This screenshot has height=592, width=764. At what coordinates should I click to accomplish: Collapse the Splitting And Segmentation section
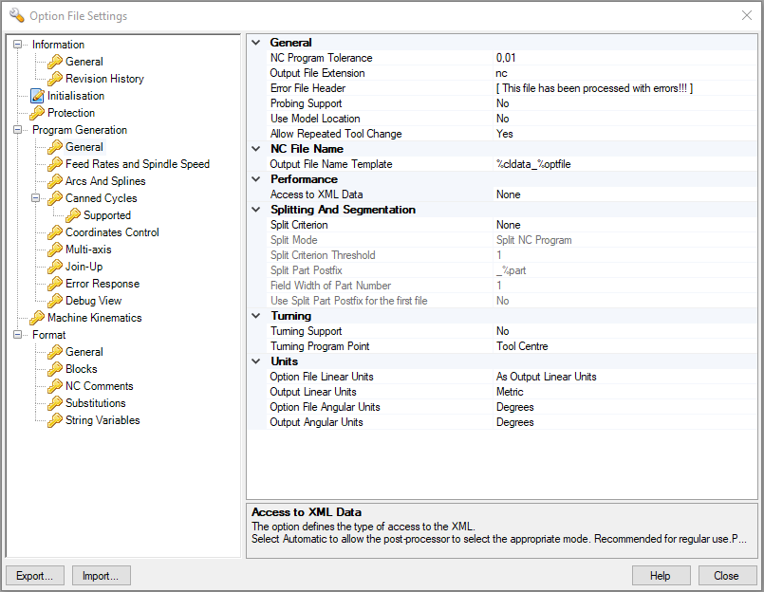click(255, 210)
